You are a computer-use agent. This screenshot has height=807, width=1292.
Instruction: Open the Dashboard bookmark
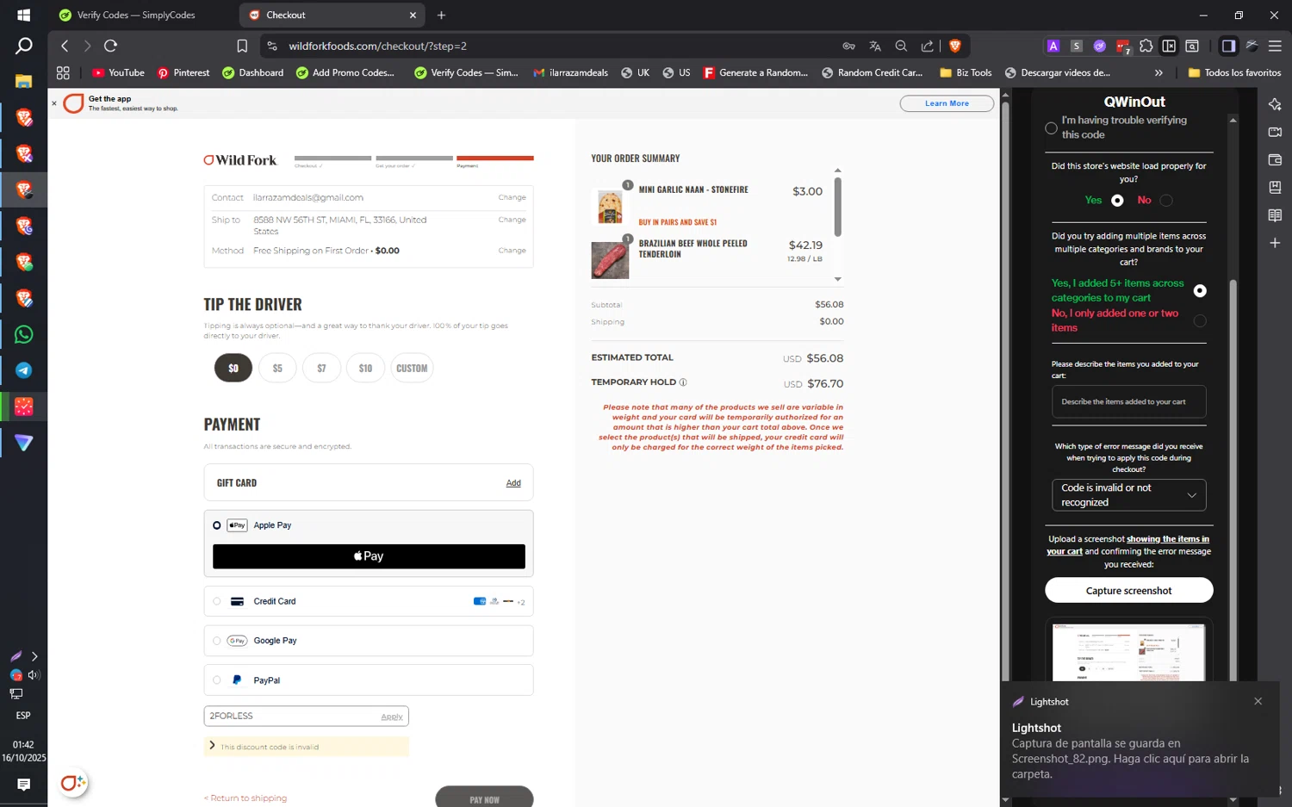(x=253, y=73)
